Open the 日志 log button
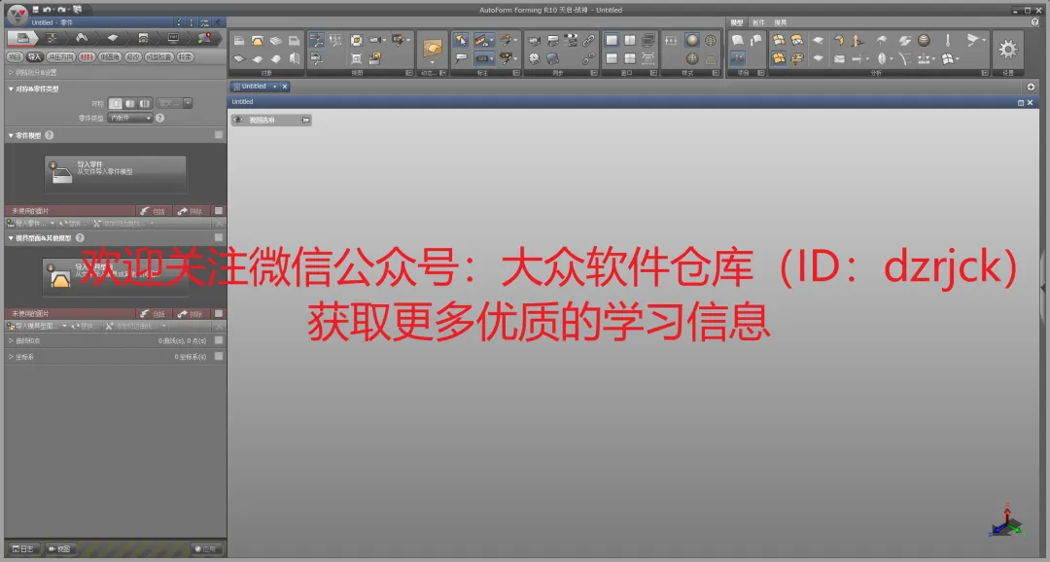1050x562 pixels. (x=23, y=548)
